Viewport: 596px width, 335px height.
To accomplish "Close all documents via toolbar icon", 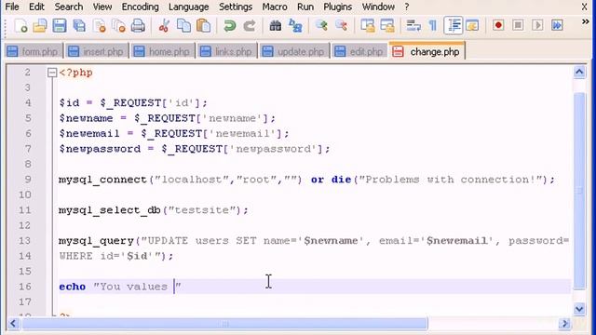I will point(118,26).
